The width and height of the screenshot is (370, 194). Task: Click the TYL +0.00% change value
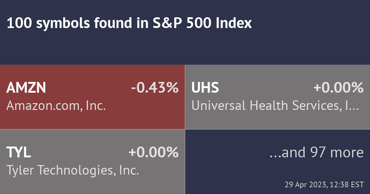153,153
